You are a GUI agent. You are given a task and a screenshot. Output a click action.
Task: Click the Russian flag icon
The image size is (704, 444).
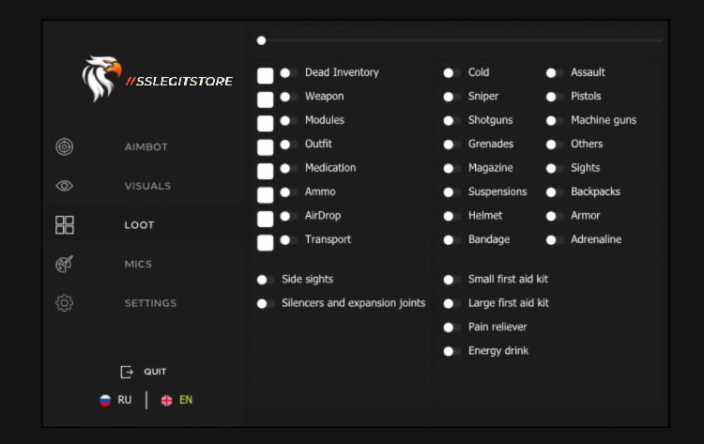click(x=106, y=400)
